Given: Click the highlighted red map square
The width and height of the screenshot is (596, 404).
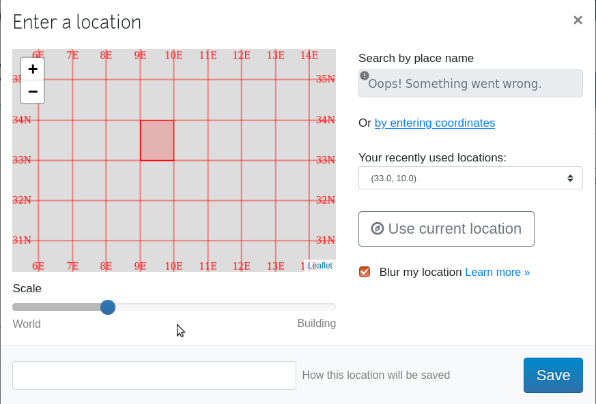Looking at the screenshot, I should tap(157, 140).
